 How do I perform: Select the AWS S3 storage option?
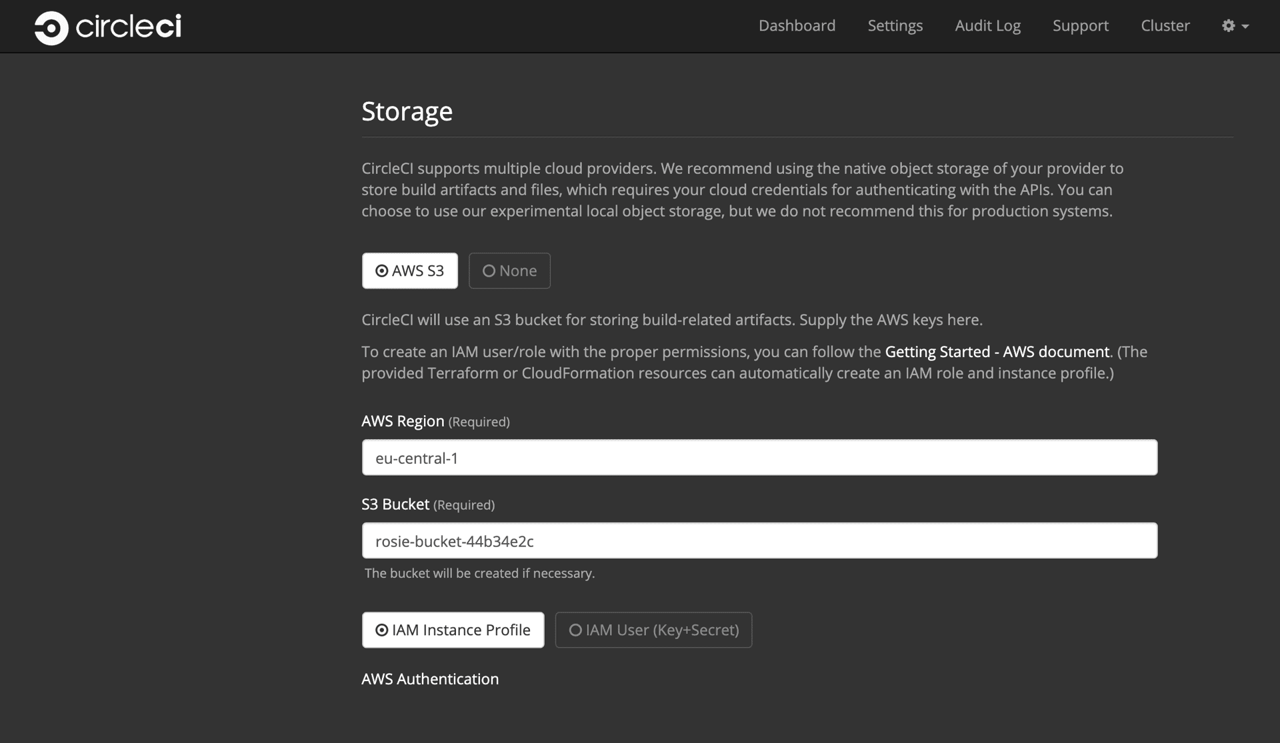(409, 271)
